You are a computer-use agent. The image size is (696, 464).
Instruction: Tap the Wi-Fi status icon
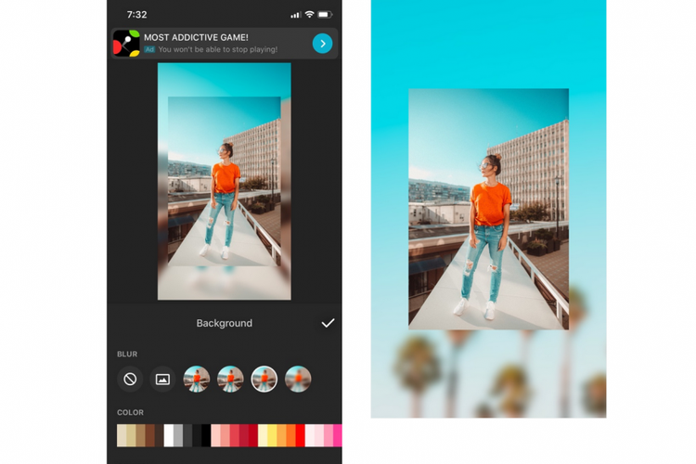click(309, 15)
